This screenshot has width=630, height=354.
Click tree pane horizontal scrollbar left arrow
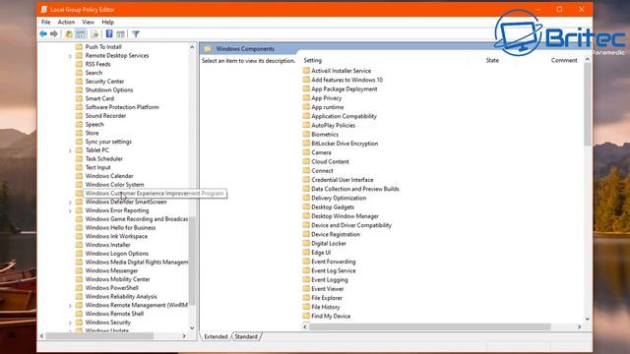pyautogui.click(x=41, y=335)
